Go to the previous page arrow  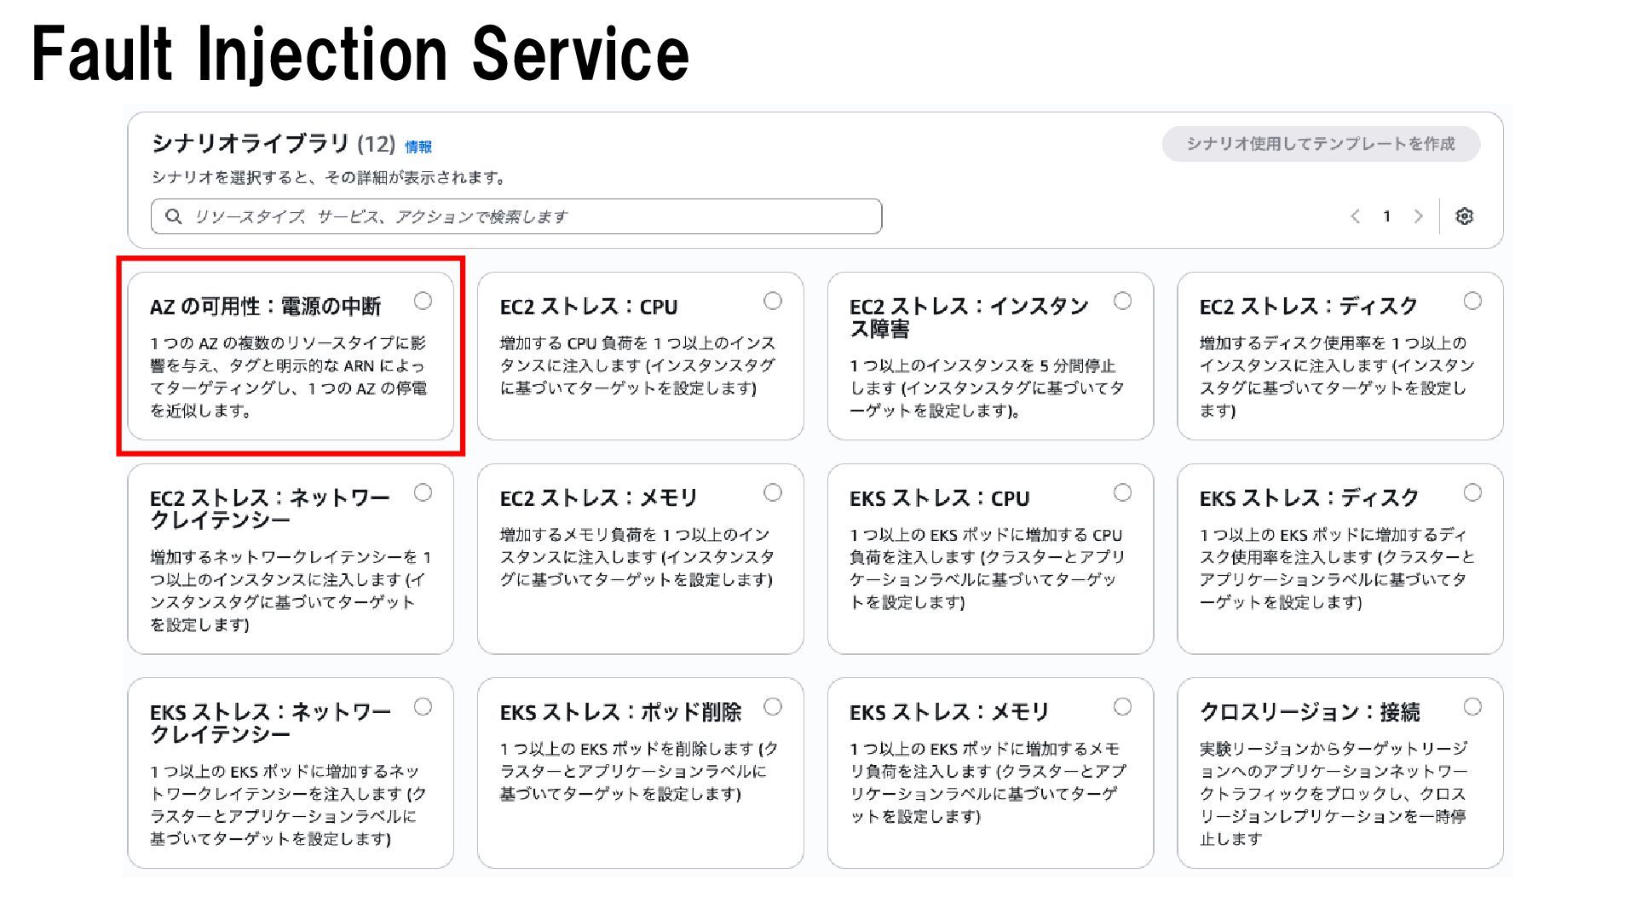coord(1356,216)
